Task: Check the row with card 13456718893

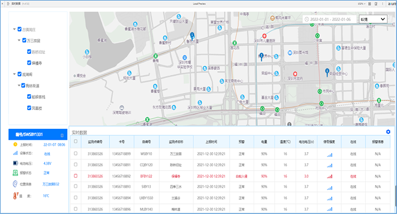Action: click(x=75, y=186)
